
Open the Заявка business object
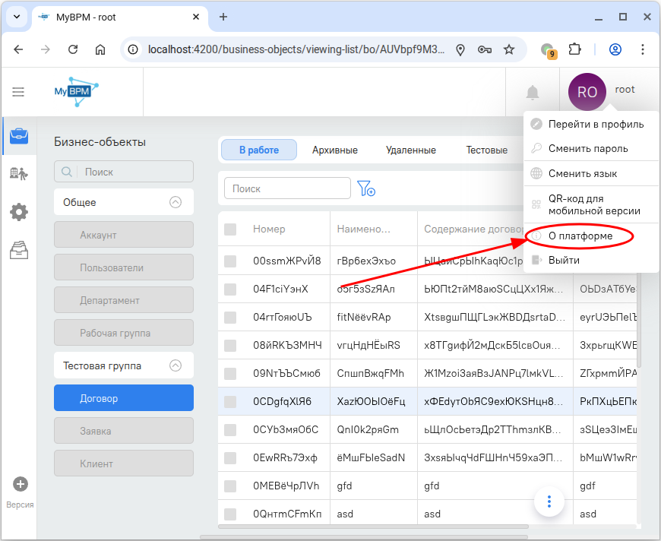[x=124, y=431]
